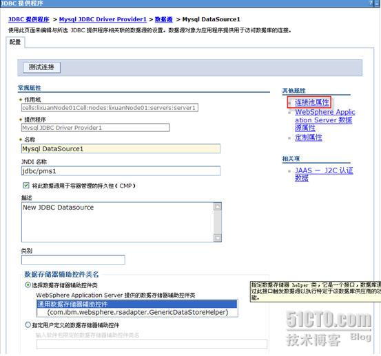Select 通用数据存储器辅助控件 in the list
Viewport: 381px width, 356px height.
pyautogui.click(x=137, y=304)
